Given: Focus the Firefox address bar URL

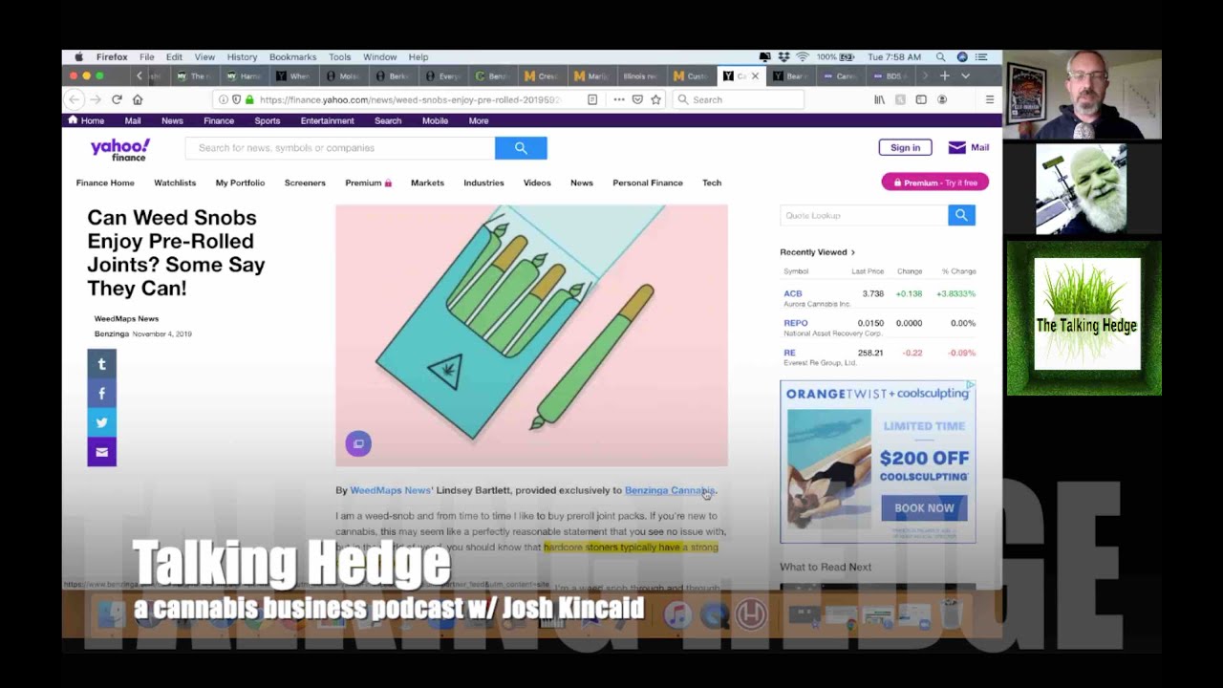Looking at the screenshot, I should (x=410, y=99).
